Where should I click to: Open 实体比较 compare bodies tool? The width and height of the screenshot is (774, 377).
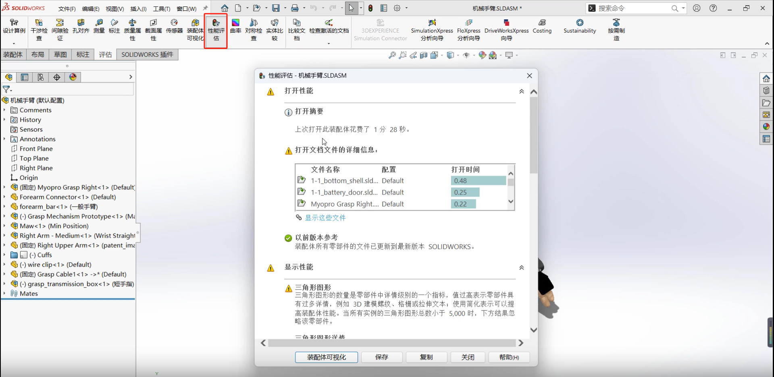pos(275,30)
